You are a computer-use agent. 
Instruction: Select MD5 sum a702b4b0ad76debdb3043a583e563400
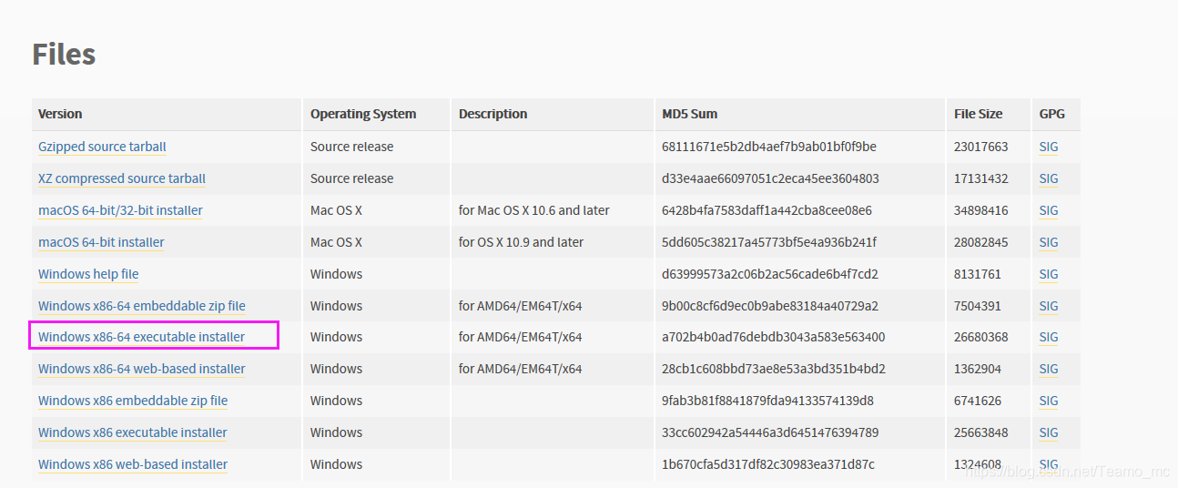pos(773,337)
